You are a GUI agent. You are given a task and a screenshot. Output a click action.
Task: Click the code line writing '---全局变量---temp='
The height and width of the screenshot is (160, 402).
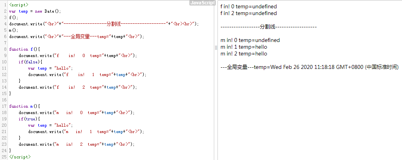pyautogui.click(x=77, y=37)
